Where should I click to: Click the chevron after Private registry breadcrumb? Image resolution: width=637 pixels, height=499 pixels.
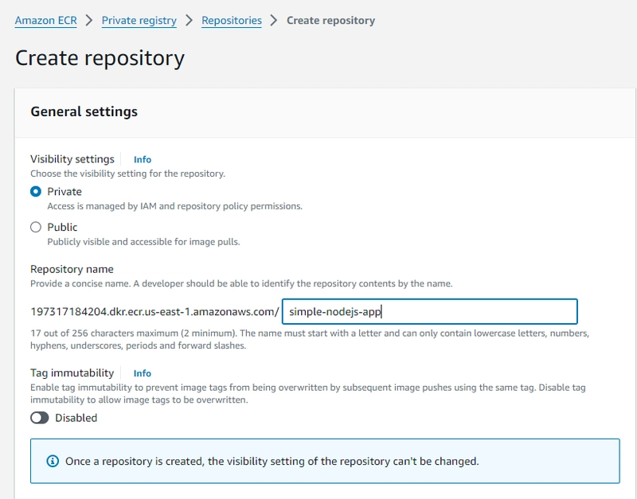189,21
